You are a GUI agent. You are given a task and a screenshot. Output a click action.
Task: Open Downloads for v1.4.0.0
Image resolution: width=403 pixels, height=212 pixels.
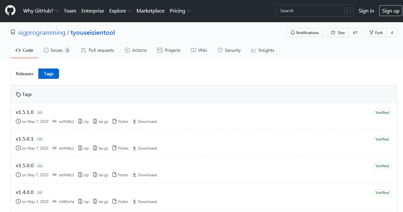pyautogui.click(x=145, y=202)
